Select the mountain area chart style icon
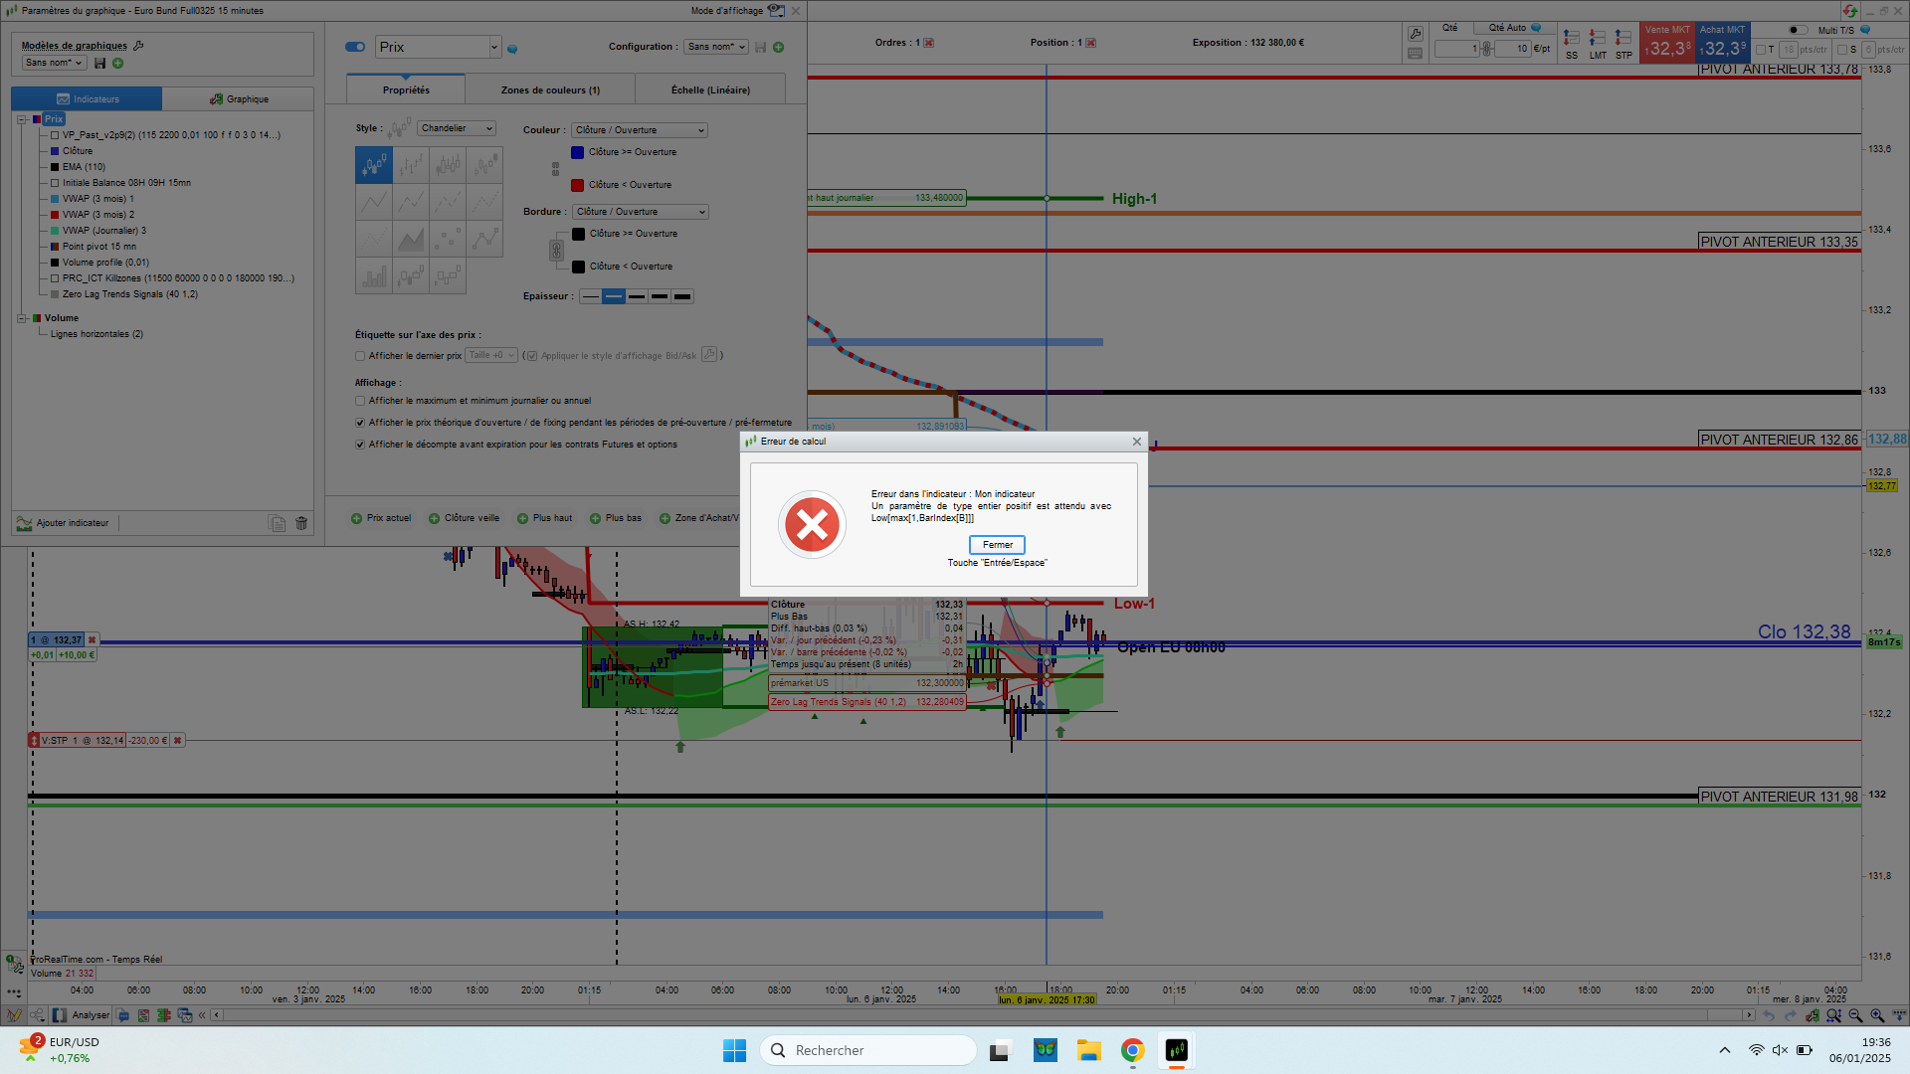Screen dimensions: 1910x1074 (411, 239)
